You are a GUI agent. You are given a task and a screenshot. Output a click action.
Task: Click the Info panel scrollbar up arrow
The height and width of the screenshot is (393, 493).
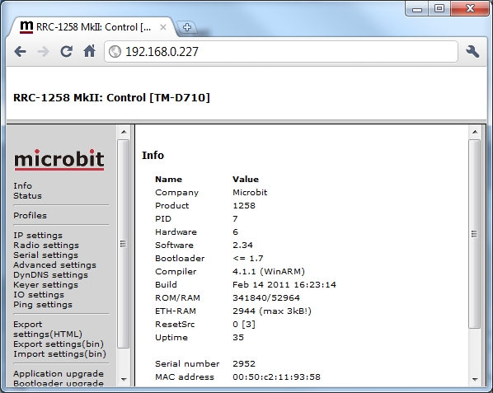[x=475, y=132]
